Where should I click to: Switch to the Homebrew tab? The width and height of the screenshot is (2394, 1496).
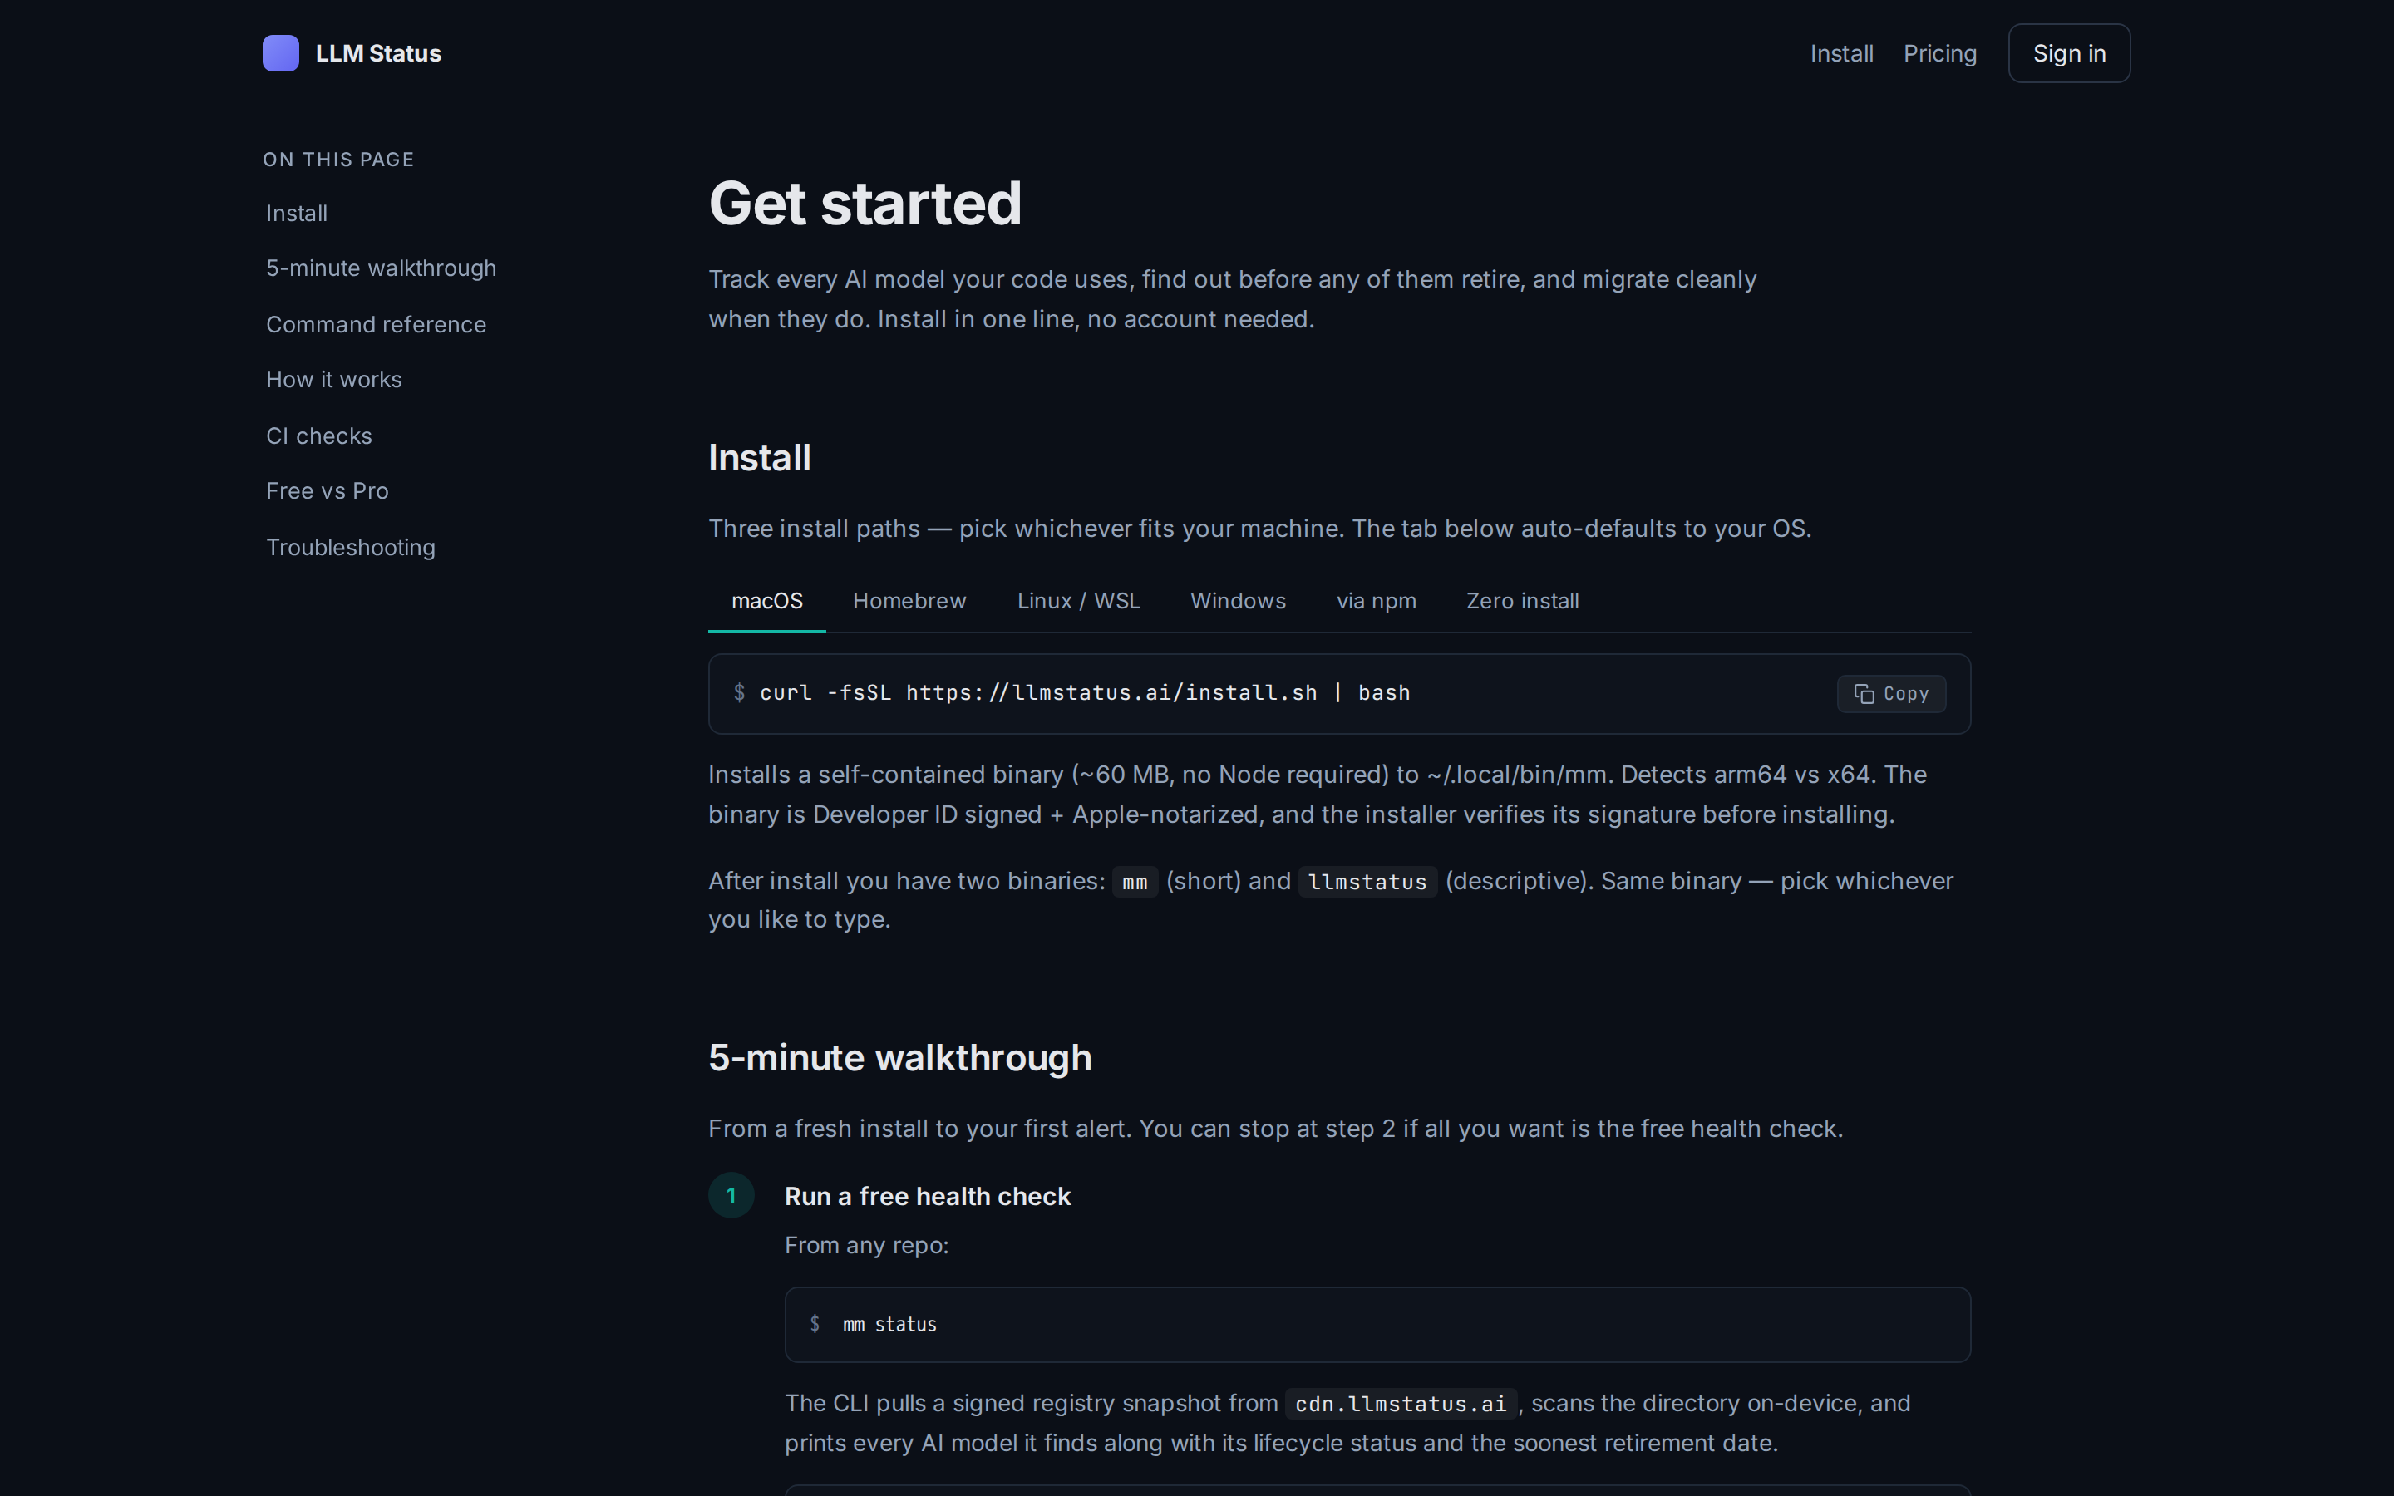point(909,602)
